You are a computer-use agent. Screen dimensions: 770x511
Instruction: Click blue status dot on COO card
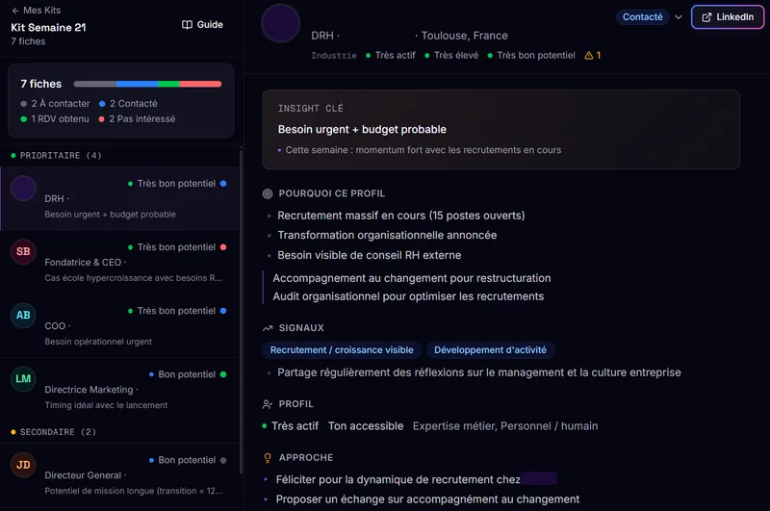pos(223,311)
